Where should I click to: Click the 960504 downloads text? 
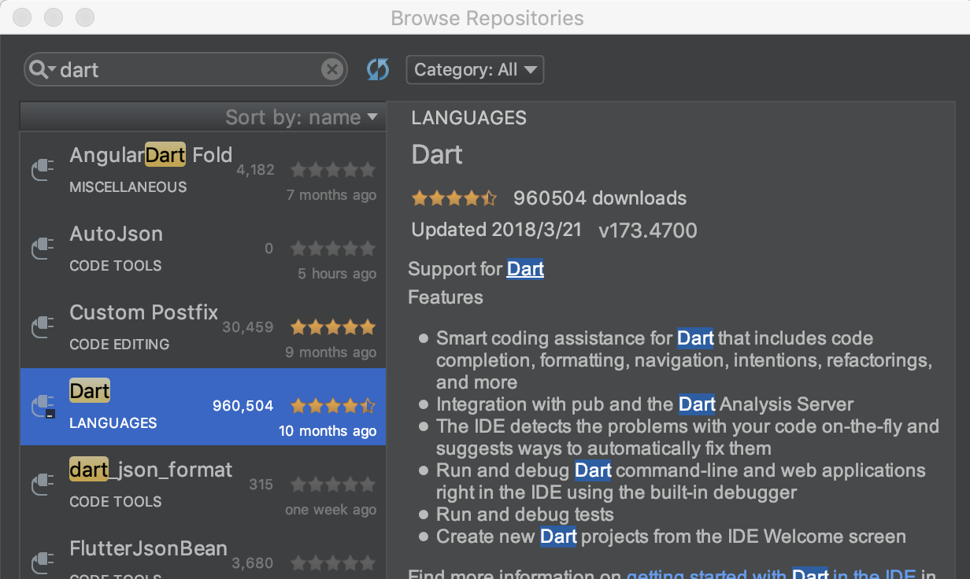600,198
